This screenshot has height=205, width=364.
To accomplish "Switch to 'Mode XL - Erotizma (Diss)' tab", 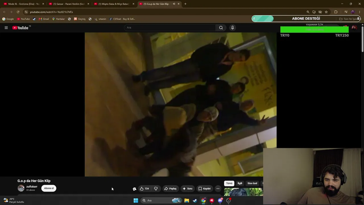I will pos(23,4).
